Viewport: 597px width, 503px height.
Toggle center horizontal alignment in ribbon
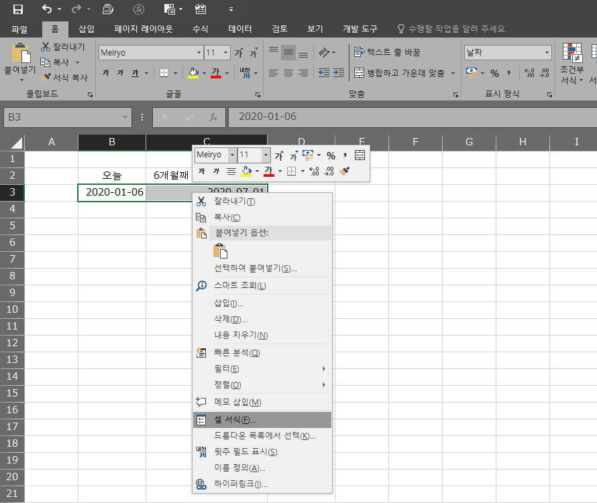click(x=288, y=72)
